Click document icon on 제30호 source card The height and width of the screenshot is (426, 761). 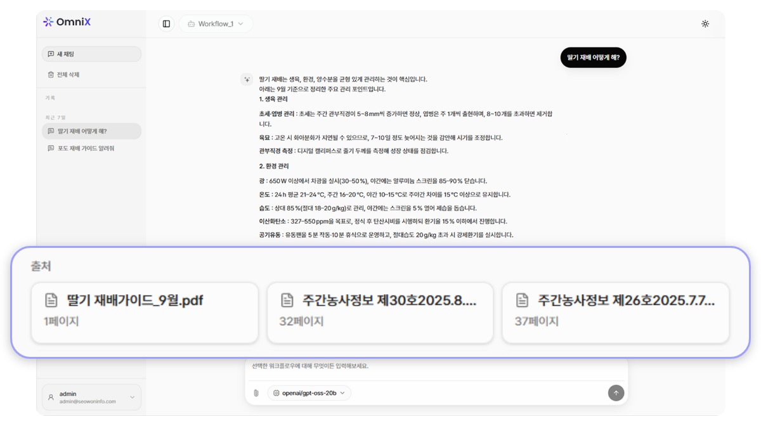287,300
